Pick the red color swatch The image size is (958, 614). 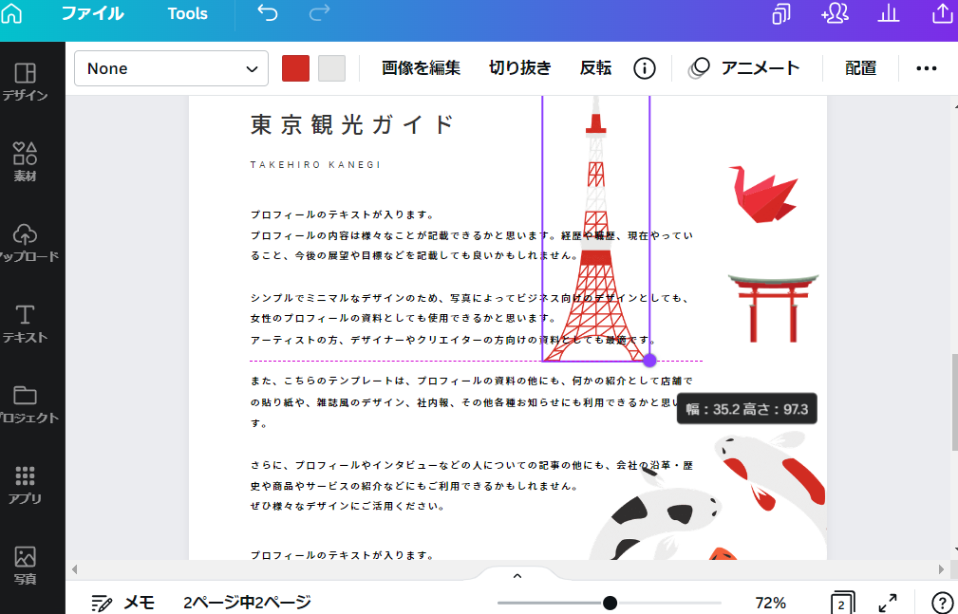295,68
